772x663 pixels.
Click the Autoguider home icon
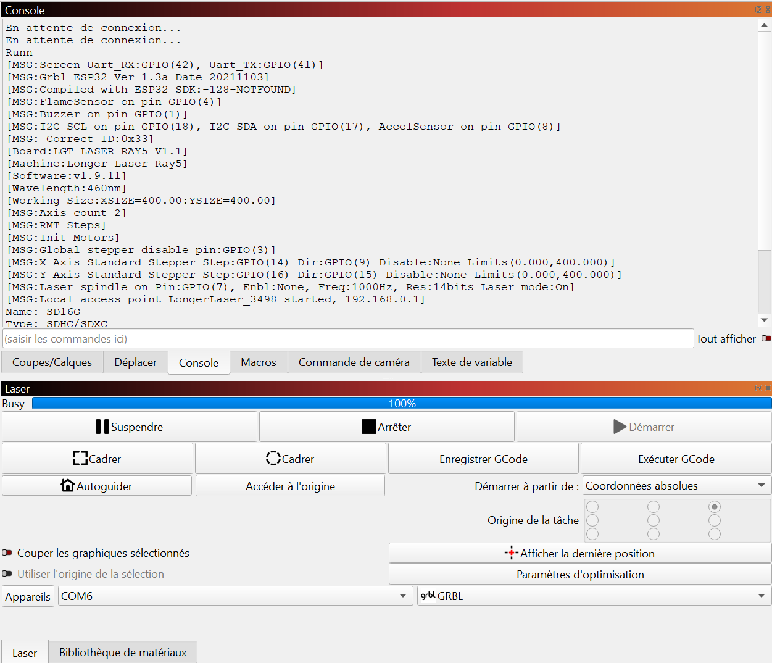pos(67,486)
